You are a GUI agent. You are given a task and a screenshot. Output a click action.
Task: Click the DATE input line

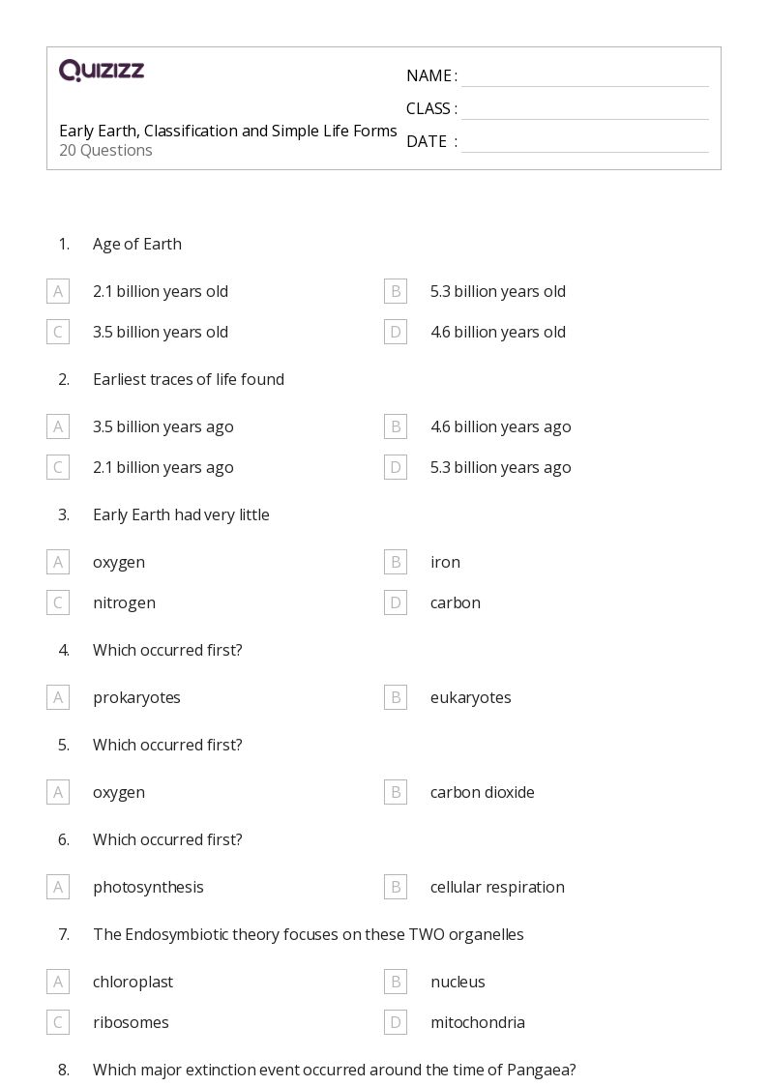(585, 142)
